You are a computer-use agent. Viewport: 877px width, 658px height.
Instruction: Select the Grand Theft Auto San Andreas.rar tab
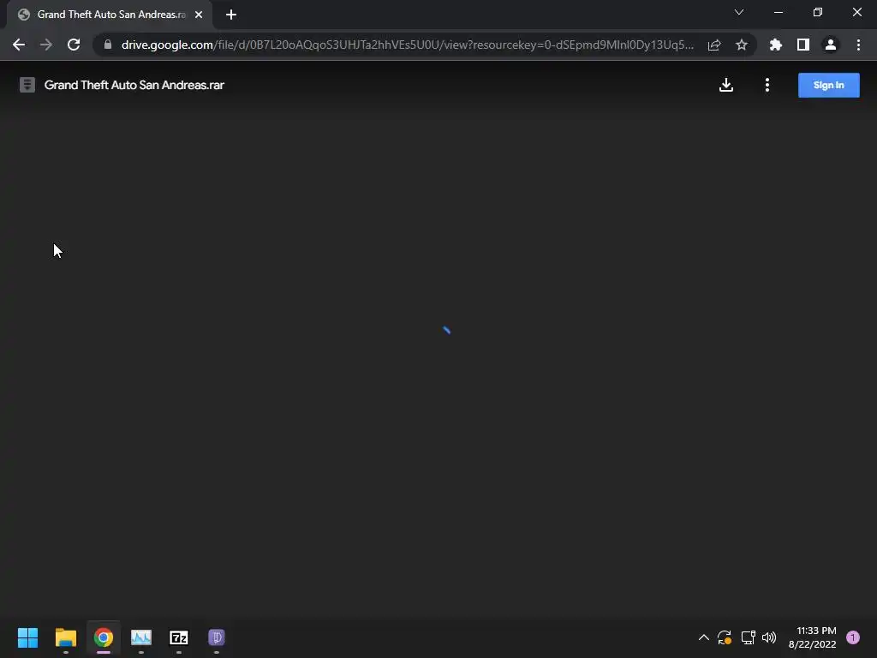tap(110, 15)
